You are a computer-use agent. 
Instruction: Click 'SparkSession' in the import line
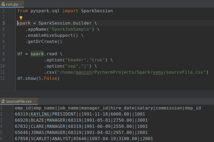coord(97,11)
